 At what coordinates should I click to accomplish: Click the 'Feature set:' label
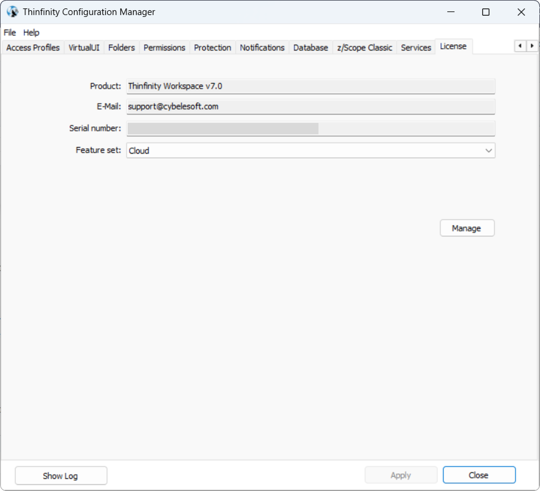(98, 150)
